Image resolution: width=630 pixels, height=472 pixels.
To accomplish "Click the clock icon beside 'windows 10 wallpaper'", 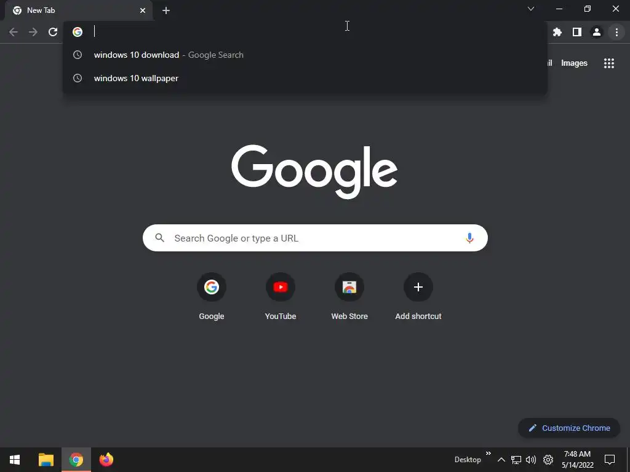I will coord(78,78).
